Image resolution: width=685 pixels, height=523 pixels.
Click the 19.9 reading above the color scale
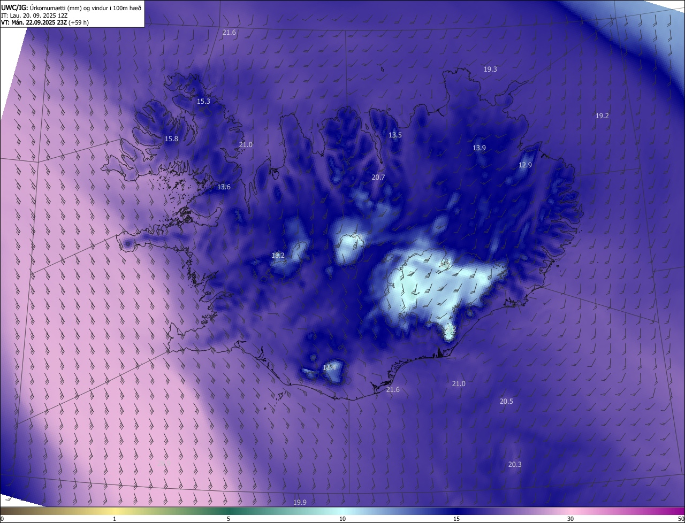pos(300,503)
